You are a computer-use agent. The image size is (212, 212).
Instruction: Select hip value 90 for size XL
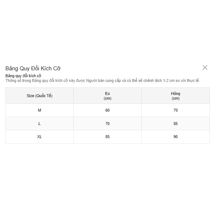pos(175,137)
